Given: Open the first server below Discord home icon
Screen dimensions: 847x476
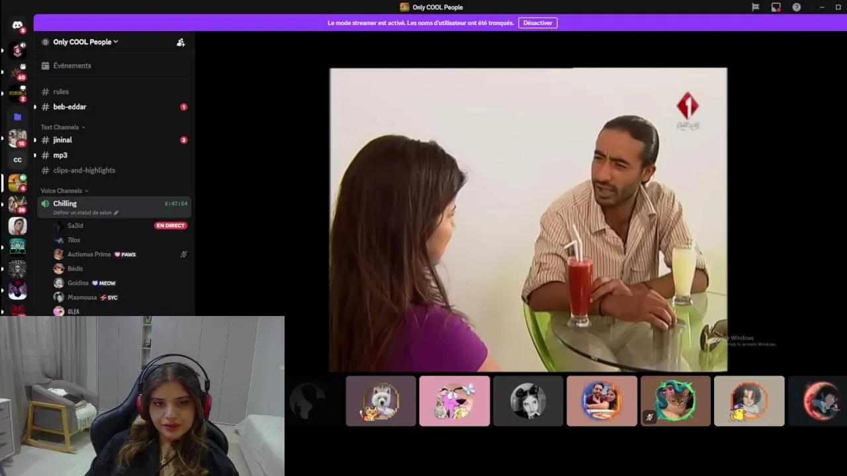Looking at the screenshot, I should pyautogui.click(x=17, y=50).
